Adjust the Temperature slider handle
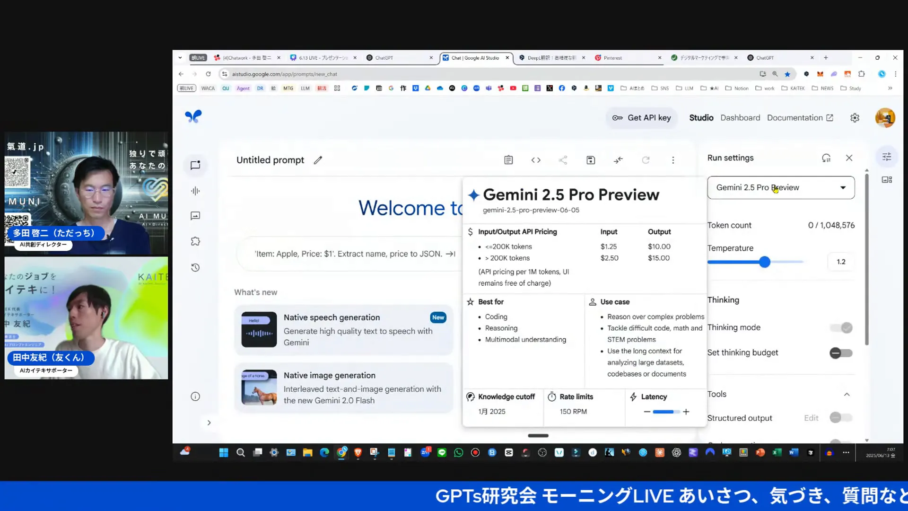 point(765,262)
